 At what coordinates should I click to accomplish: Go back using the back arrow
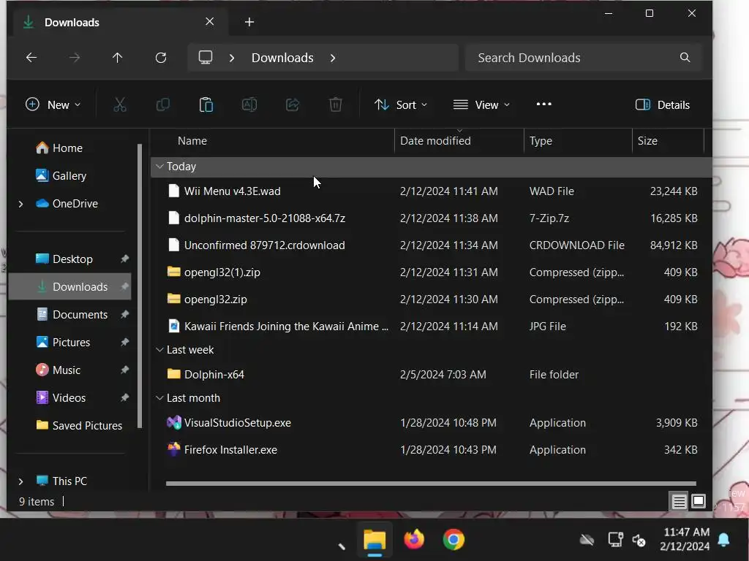coord(31,58)
